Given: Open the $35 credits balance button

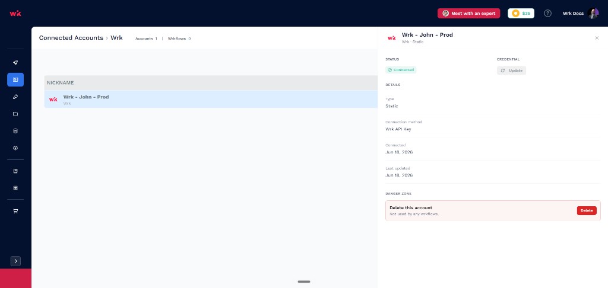Looking at the screenshot, I should pyautogui.click(x=521, y=13).
